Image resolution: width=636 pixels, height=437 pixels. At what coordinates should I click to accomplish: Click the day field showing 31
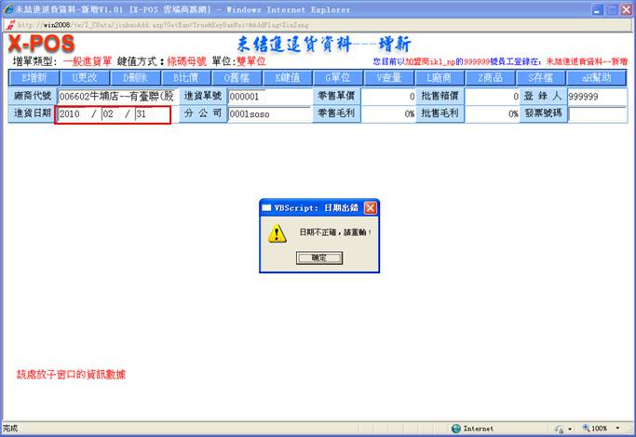point(152,114)
